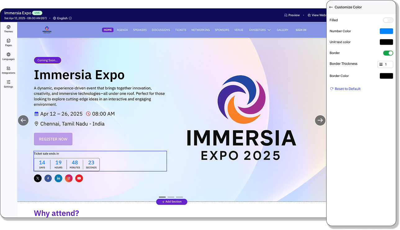The image size is (400, 230).
Task: Click the LIVE status badge
Action: pos(37,13)
